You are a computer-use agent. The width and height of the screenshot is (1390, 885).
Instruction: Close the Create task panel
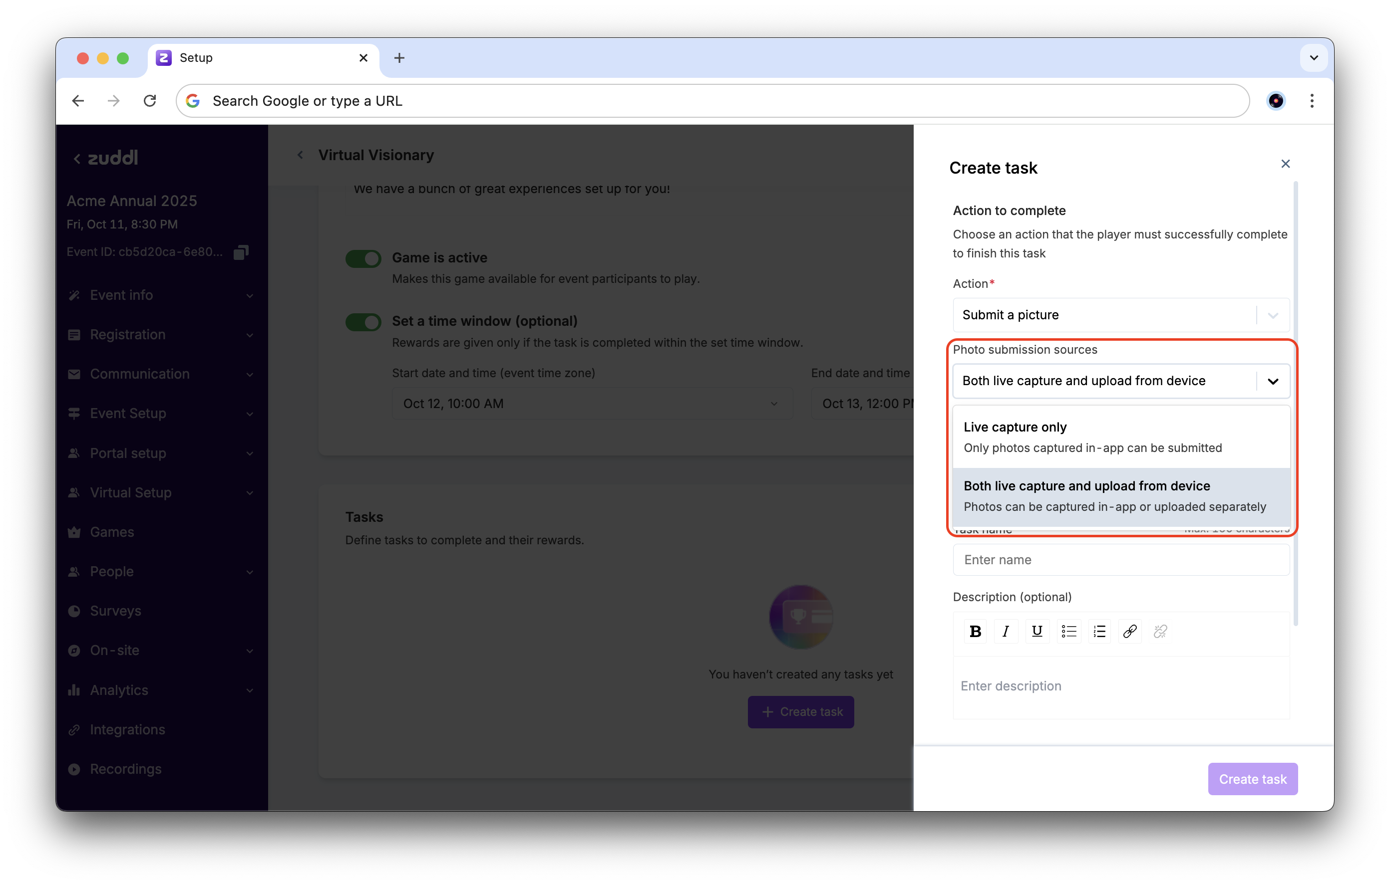pos(1285,164)
